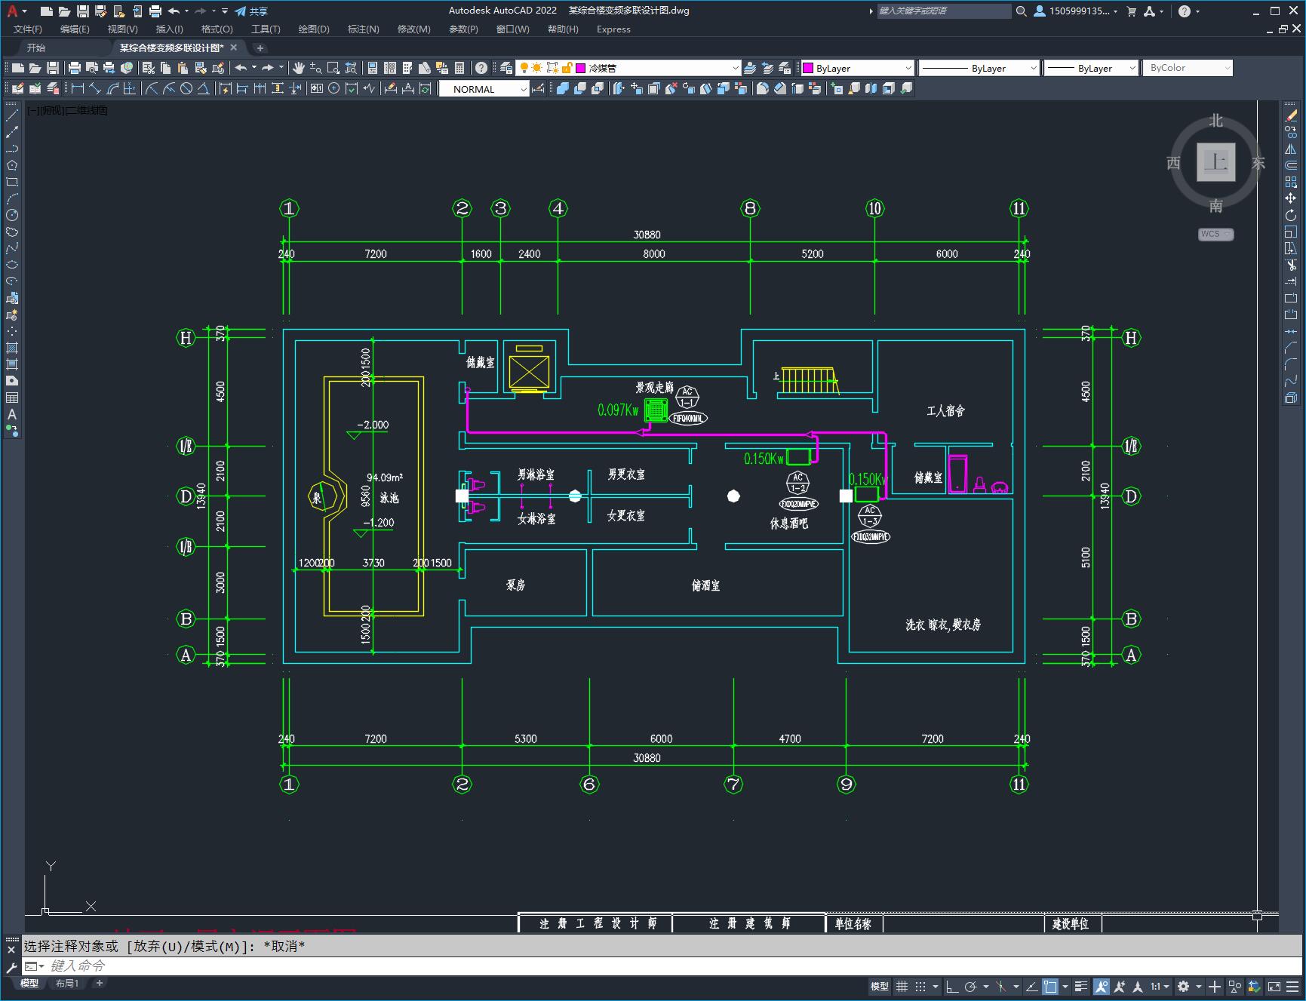This screenshot has width=1306, height=1001.
Task: Toggle drawing grid display in status bar
Action: pyautogui.click(x=902, y=986)
